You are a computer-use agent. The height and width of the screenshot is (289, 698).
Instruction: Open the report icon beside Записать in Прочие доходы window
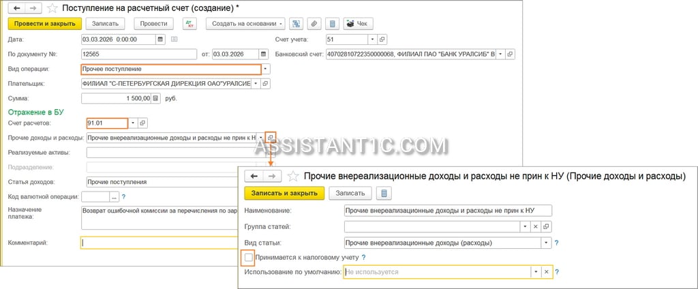click(384, 193)
